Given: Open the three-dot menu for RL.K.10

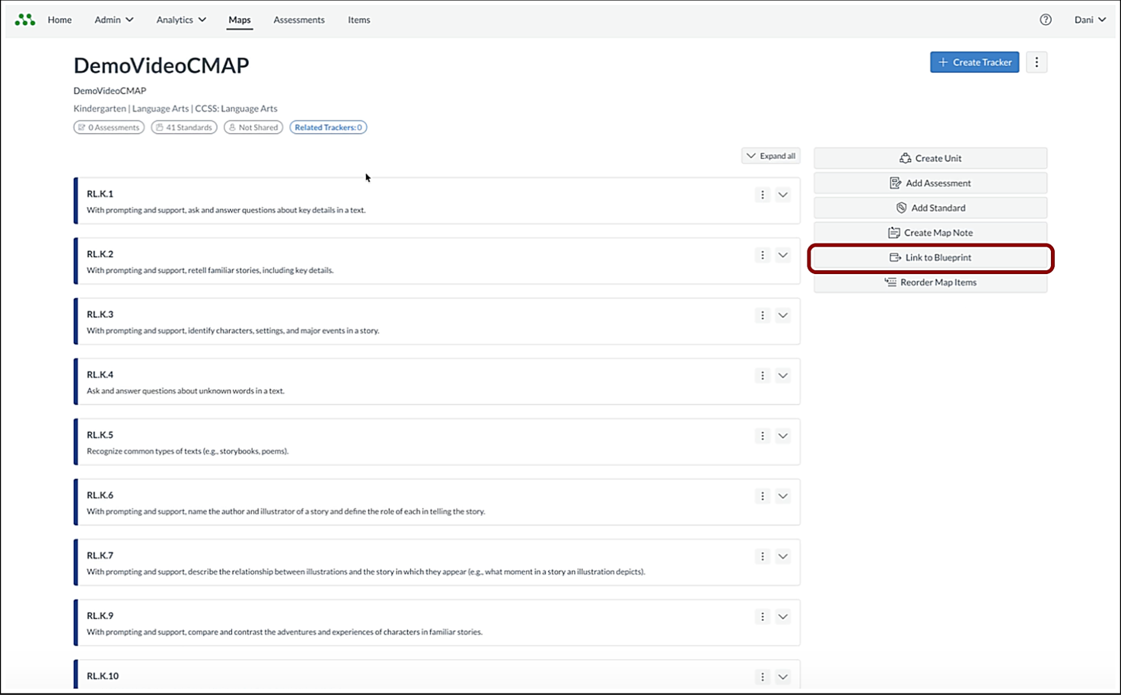Looking at the screenshot, I should [762, 677].
